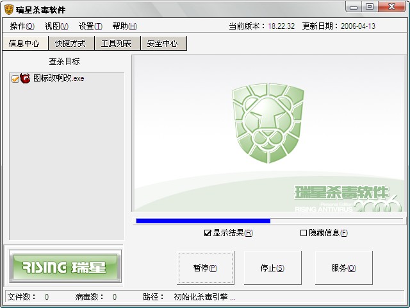Pause the scan with 暂停(P)
The image size is (410, 308).
(205, 268)
